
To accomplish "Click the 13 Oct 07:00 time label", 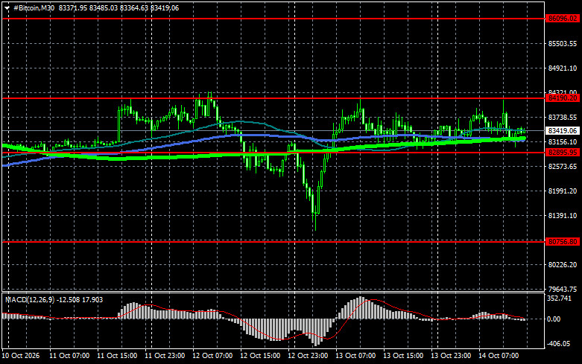I will coord(355,356).
